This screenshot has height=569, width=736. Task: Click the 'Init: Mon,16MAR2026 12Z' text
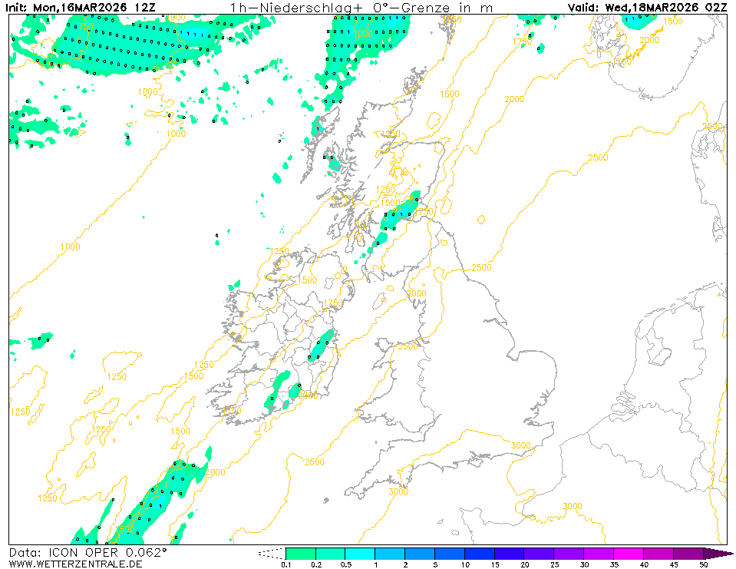point(81,8)
